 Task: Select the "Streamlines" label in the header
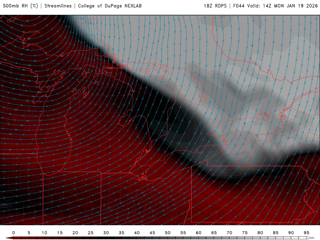pos(58,6)
